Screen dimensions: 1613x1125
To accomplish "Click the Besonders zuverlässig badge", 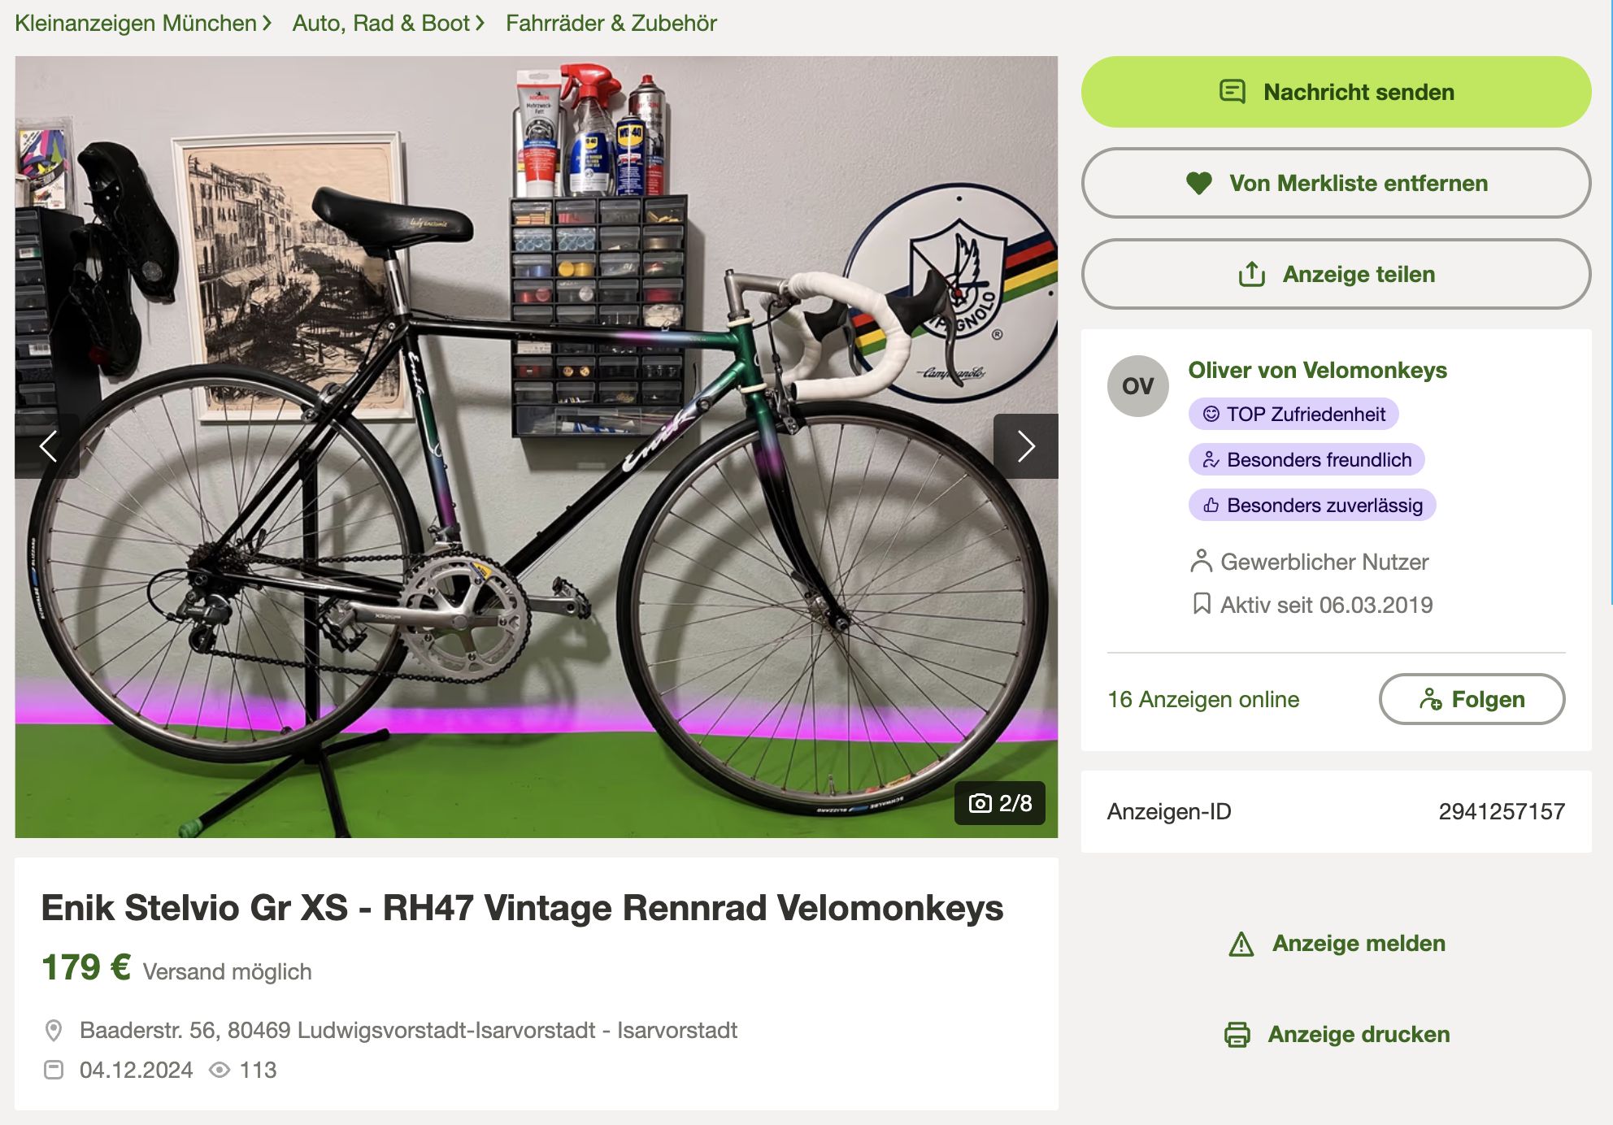I will point(1312,505).
